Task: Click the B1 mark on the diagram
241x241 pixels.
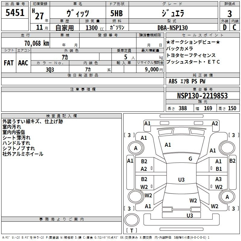Action: click(x=219, y=169)
